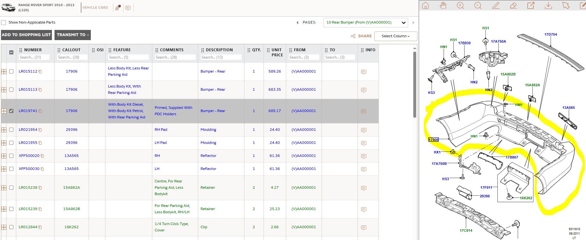Copy part number LR019741 icon
Image resolution: width=586 pixels, height=240 pixels.
pos(40,111)
